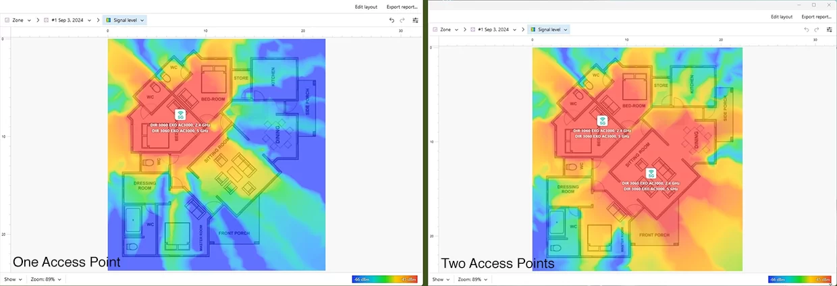This screenshot has height=286, width=837.
Task: Expand the Show menu in the left window
Action: point(13,279)
